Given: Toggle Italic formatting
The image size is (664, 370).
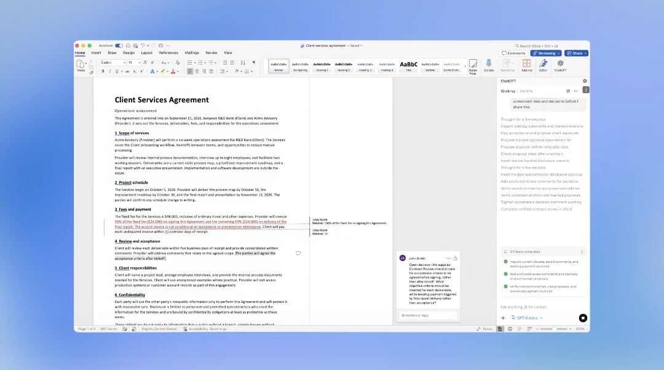Looking at the screenshot, I should click(x=109, y=71).
